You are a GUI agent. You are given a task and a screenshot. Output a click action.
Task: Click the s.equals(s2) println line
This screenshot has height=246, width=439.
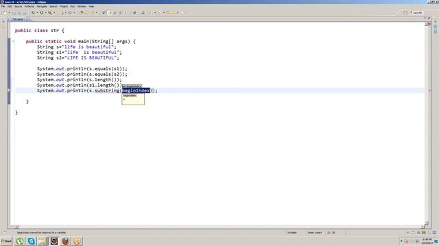[82, 74]
